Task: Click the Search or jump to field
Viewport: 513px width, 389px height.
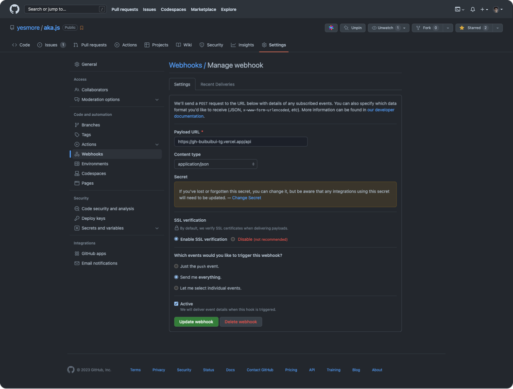Action: pyautogui.click(x=66, y=9)
